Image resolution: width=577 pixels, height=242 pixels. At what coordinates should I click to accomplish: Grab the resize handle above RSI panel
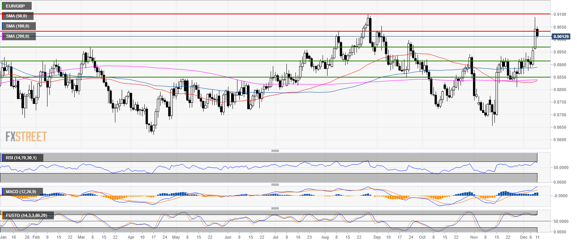click(x=275, y=151)
